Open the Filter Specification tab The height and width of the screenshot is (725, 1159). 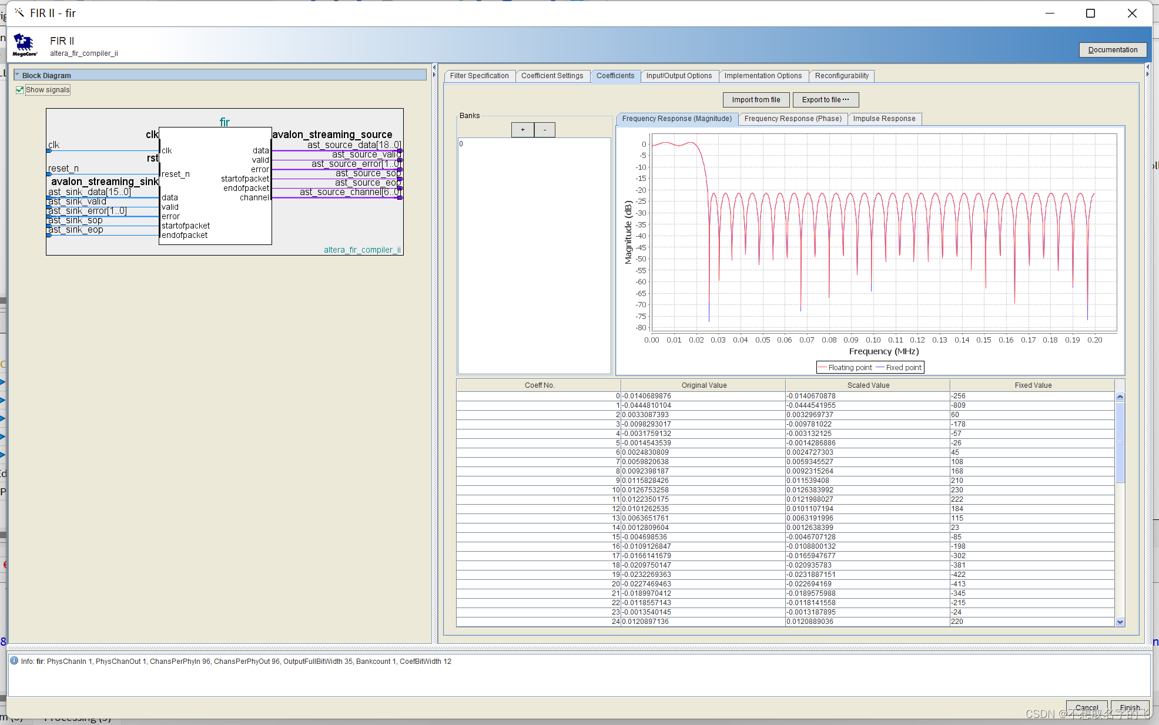click(x=479, y=76)
